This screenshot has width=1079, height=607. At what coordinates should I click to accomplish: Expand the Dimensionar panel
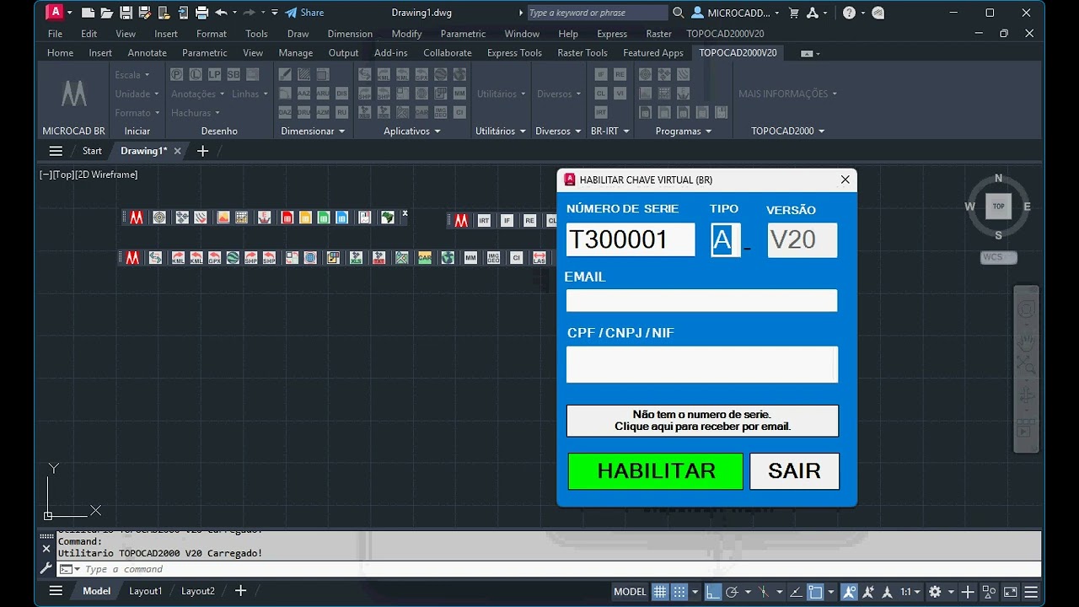(313, 132)
